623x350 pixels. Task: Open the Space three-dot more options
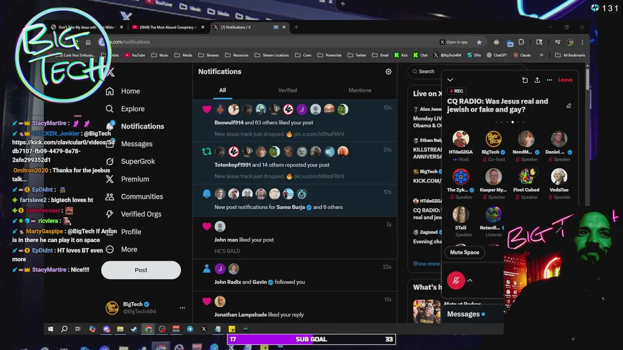[x=550, y=80]
